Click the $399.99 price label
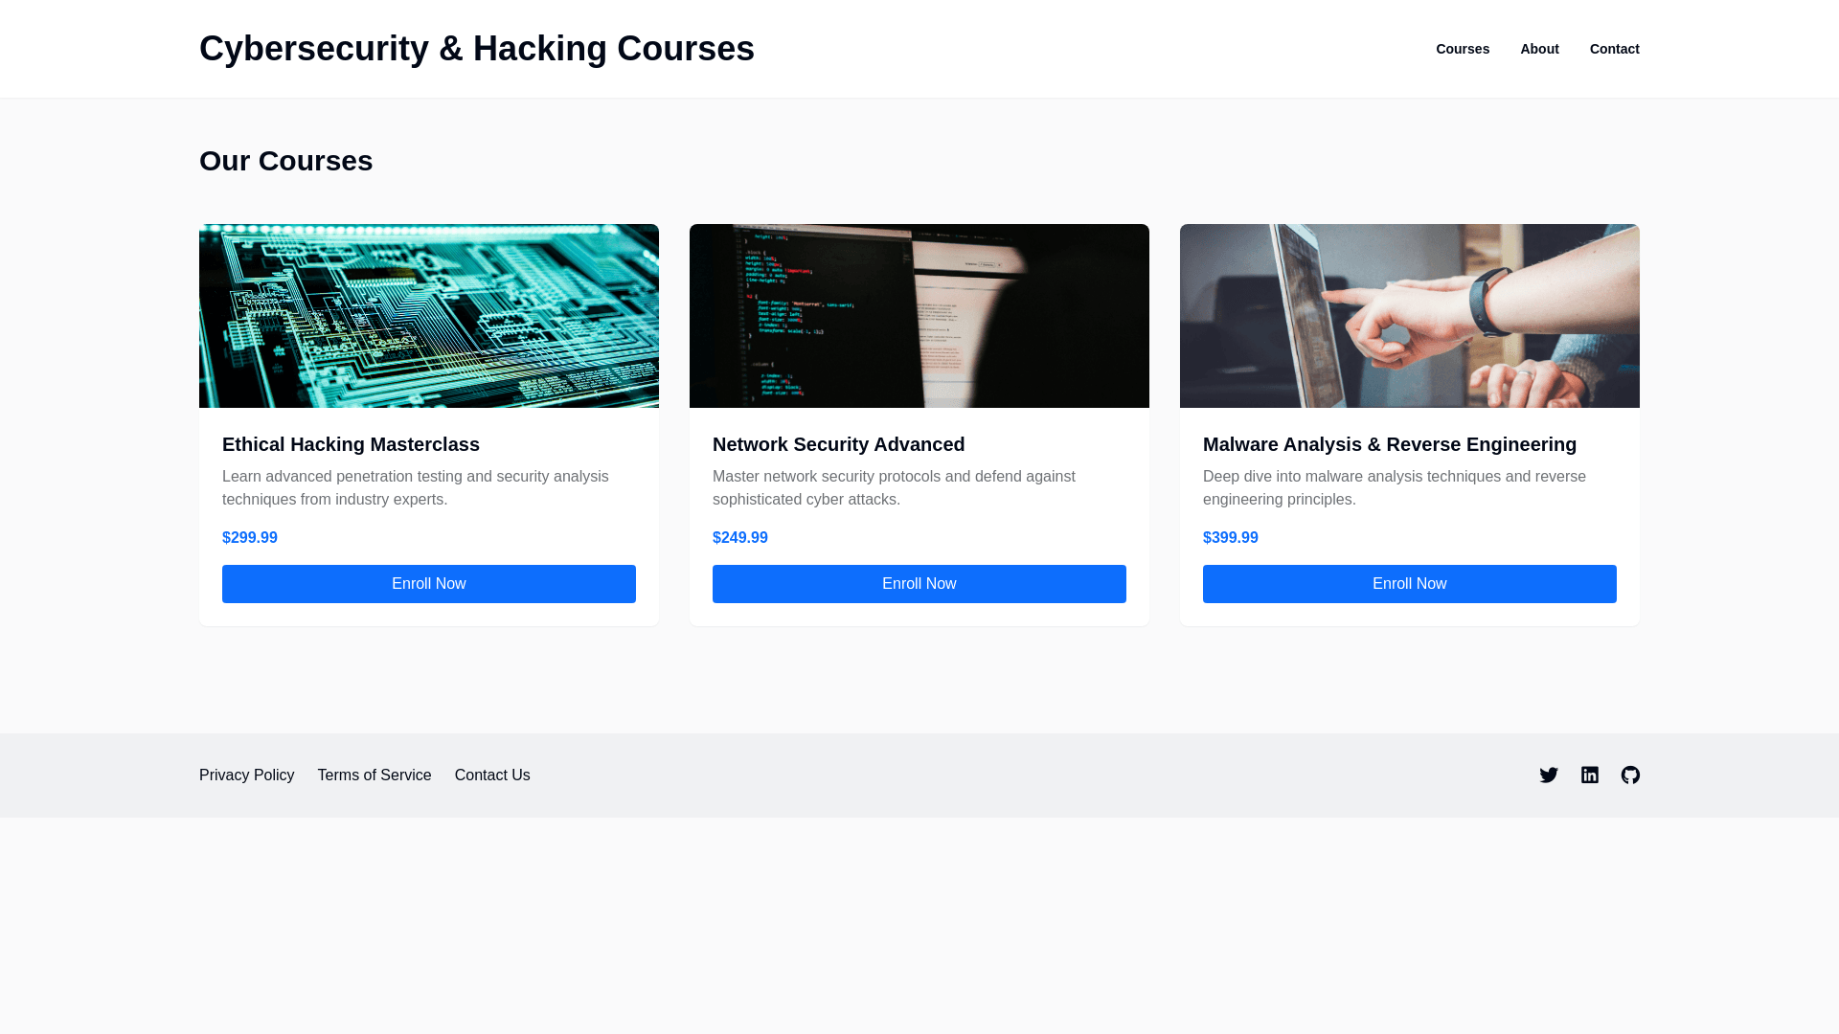The image size is (1839, 1034). [x=1231, y=538]
